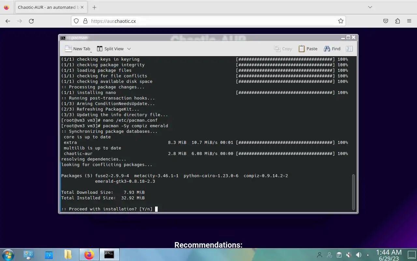Click the Proceed with installation prompt line
This screenshot has height=261, width=417.
click(107, 209)
